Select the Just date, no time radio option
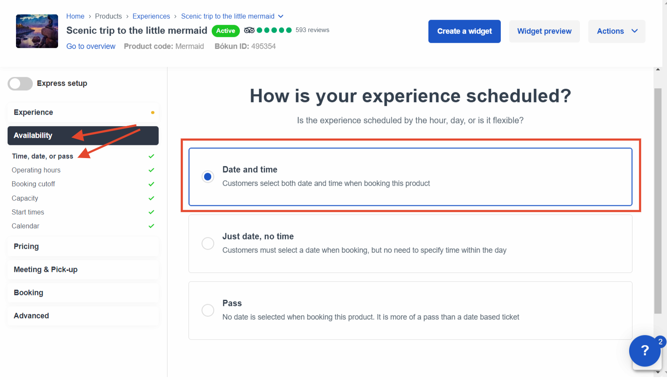This screenshot has height=380, width=667. click(208, 243)
